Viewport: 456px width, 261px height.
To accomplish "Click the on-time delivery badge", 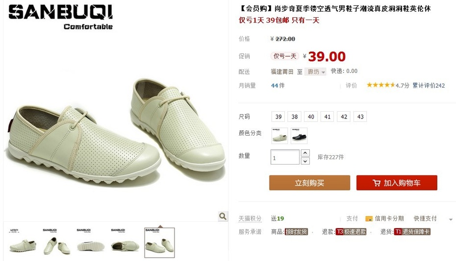I will (296, 232).
